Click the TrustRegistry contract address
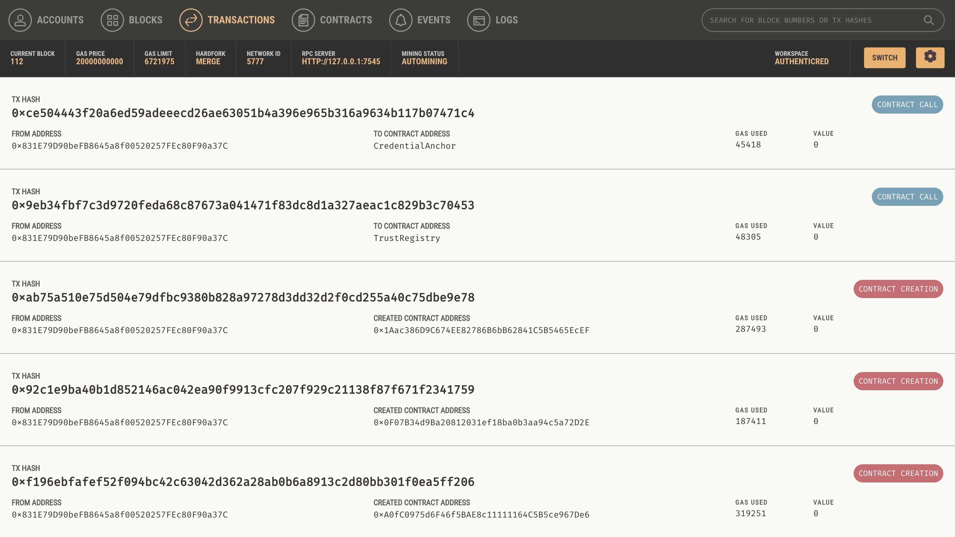Image resolution: width=955 pixels, height=537 pixels. tap(406, 238)
